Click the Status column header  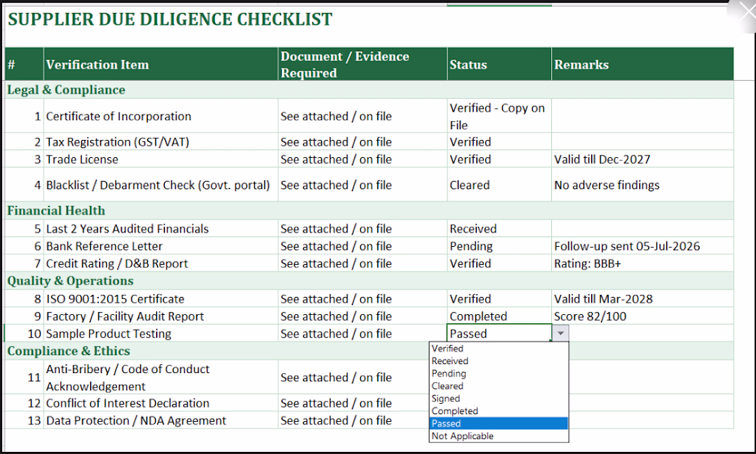[500, 64]
